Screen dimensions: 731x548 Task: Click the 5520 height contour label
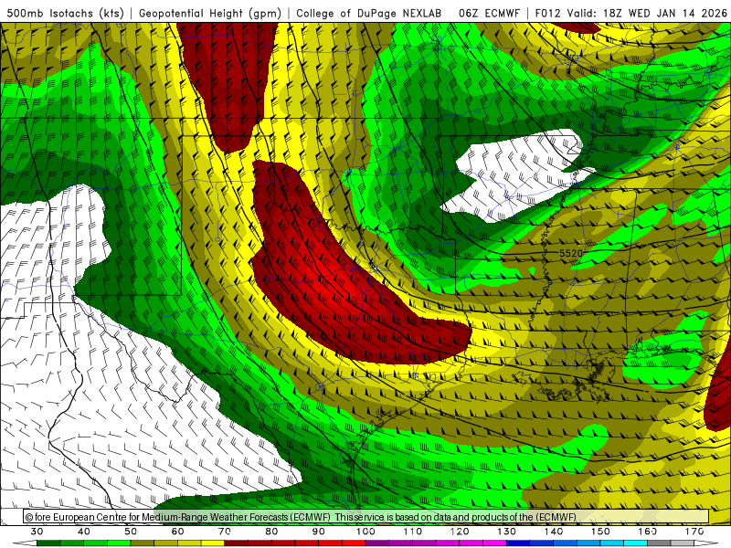pyautogui.click(x=570, y=253)
